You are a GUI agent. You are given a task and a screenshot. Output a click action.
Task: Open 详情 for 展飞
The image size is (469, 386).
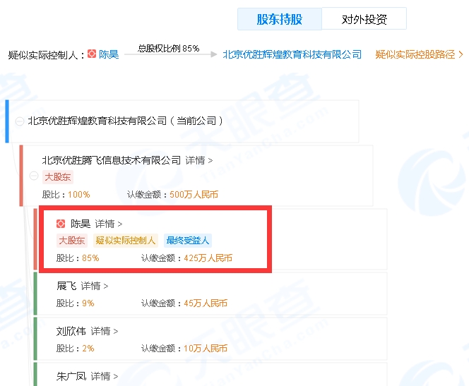pyautogui.click(x=95, y=286)
